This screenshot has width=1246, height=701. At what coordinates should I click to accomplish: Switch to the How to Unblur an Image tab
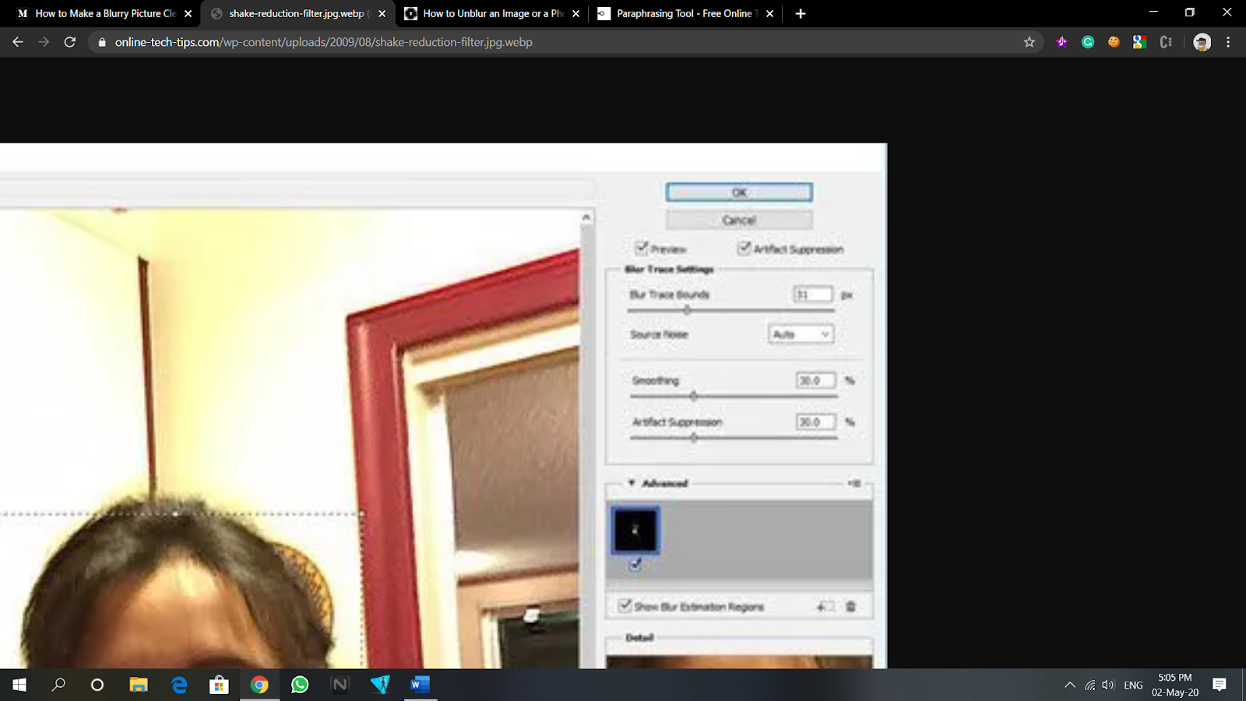[491, 13]
